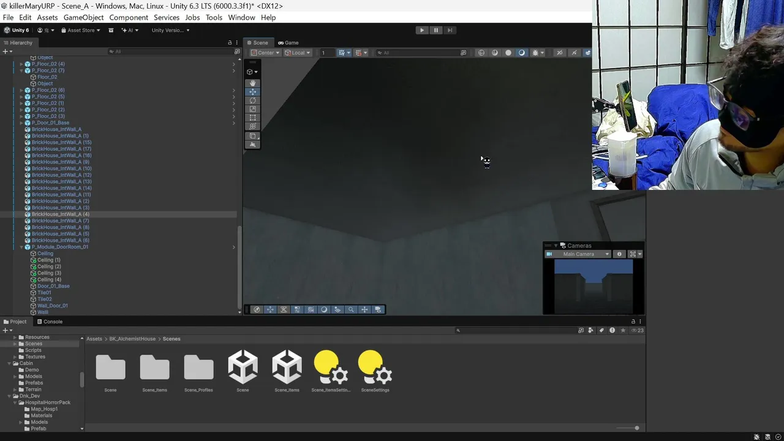This screenshot has height=441, width=784.
Task: Click the draw mode globe icon
Action: coord(481,53)
